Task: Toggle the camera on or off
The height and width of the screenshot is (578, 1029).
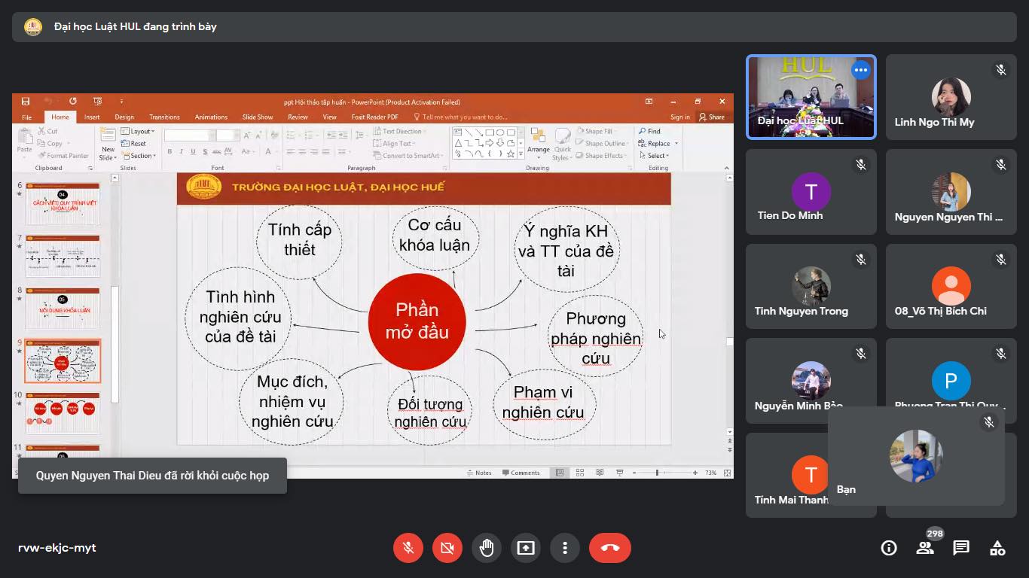Action: pos(447,548)
